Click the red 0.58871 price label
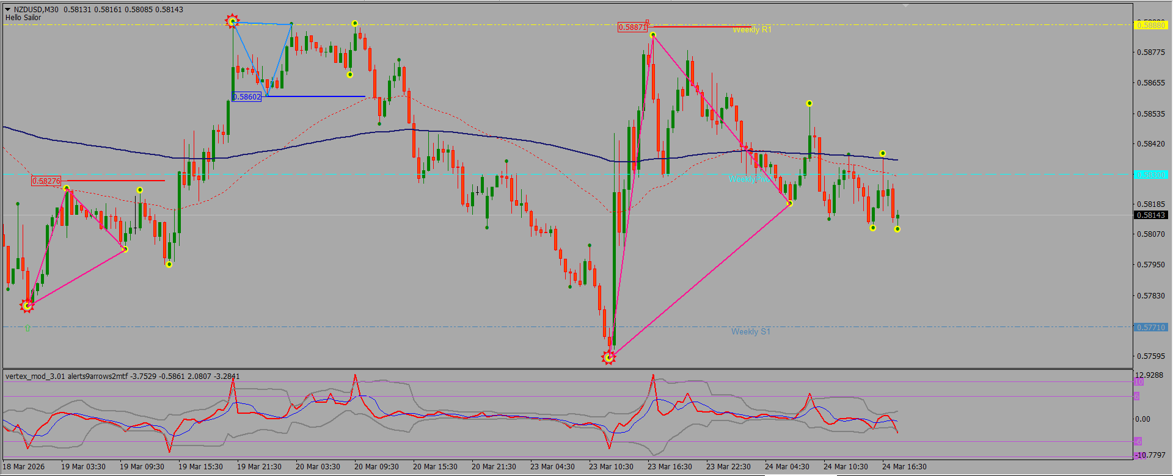This screenshot has width=1173, height=476. (x=632, y=27)
